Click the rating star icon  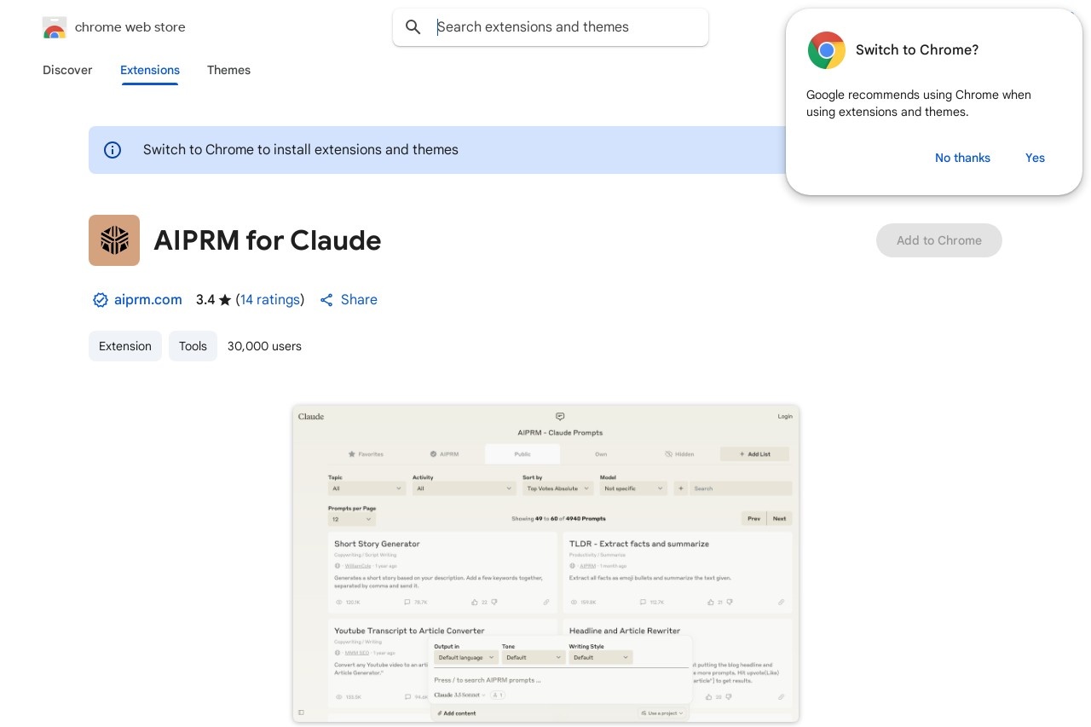pos(225,300)
